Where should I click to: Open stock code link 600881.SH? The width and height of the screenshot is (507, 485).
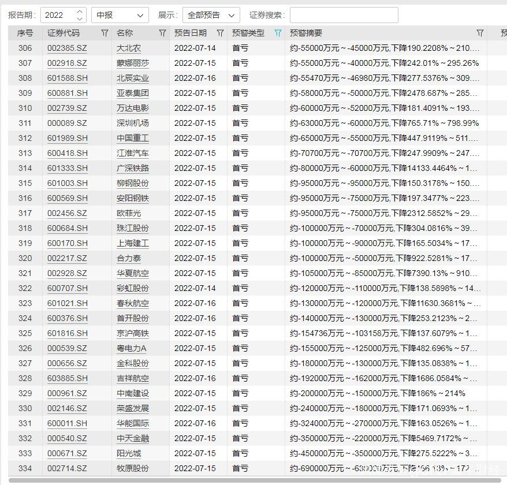pyautogui.click(x=67, y=93)
